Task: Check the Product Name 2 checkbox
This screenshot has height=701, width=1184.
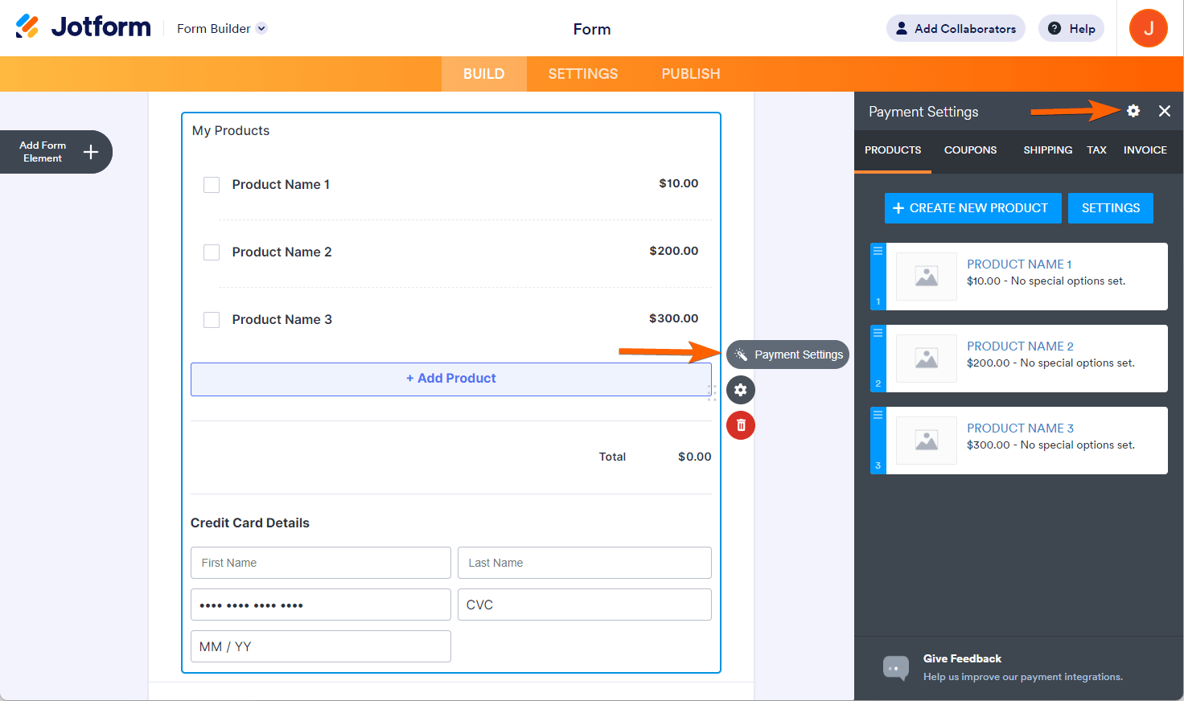Action: pyautogui.click(x=212, y=252)
